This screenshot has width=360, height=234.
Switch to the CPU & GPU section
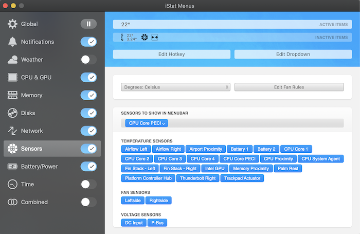click(36, 77)
